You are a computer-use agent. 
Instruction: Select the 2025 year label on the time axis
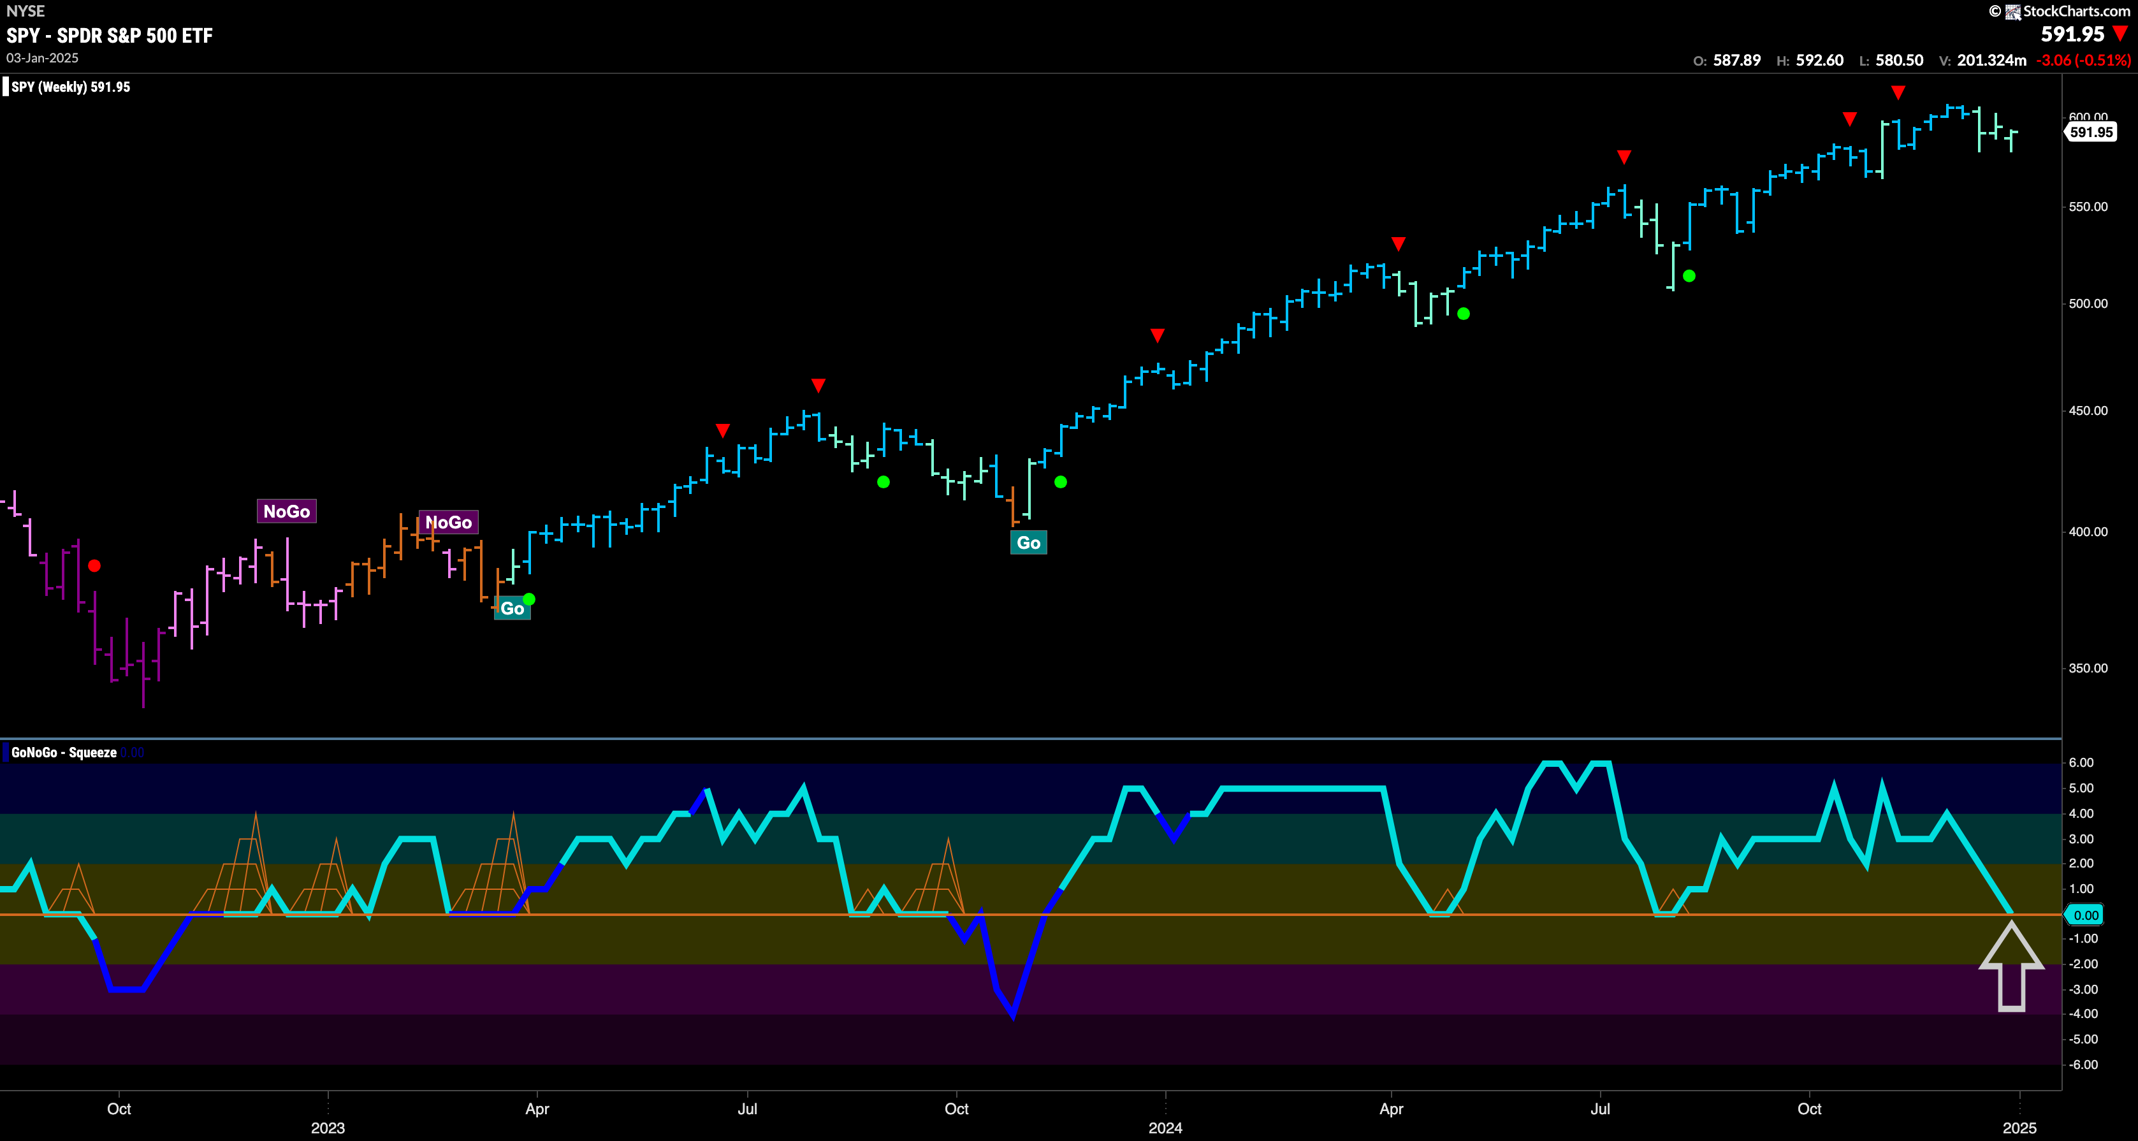click(x=2019, y=1128)
